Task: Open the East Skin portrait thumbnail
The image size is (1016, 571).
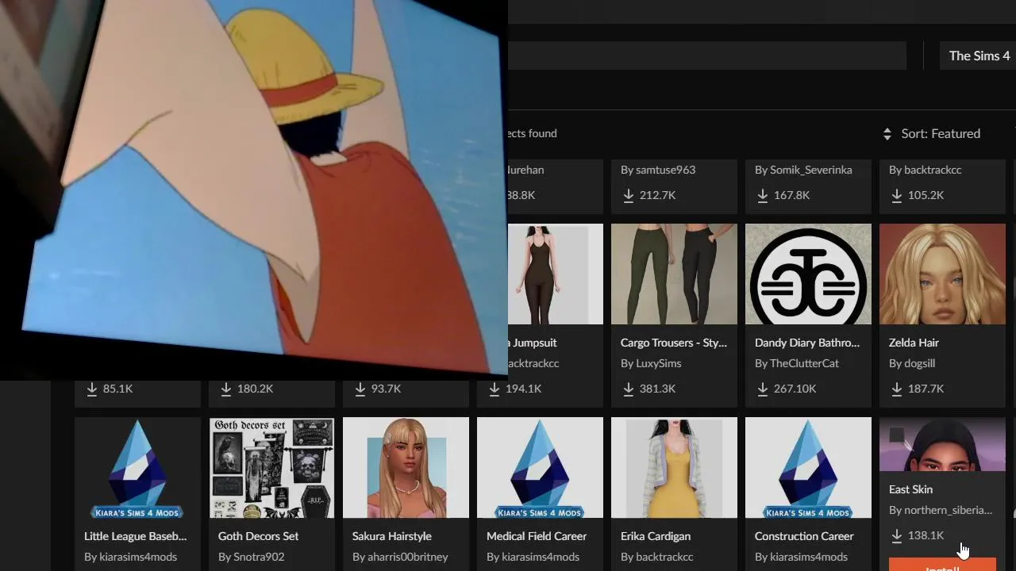Action: click(942, 444)
